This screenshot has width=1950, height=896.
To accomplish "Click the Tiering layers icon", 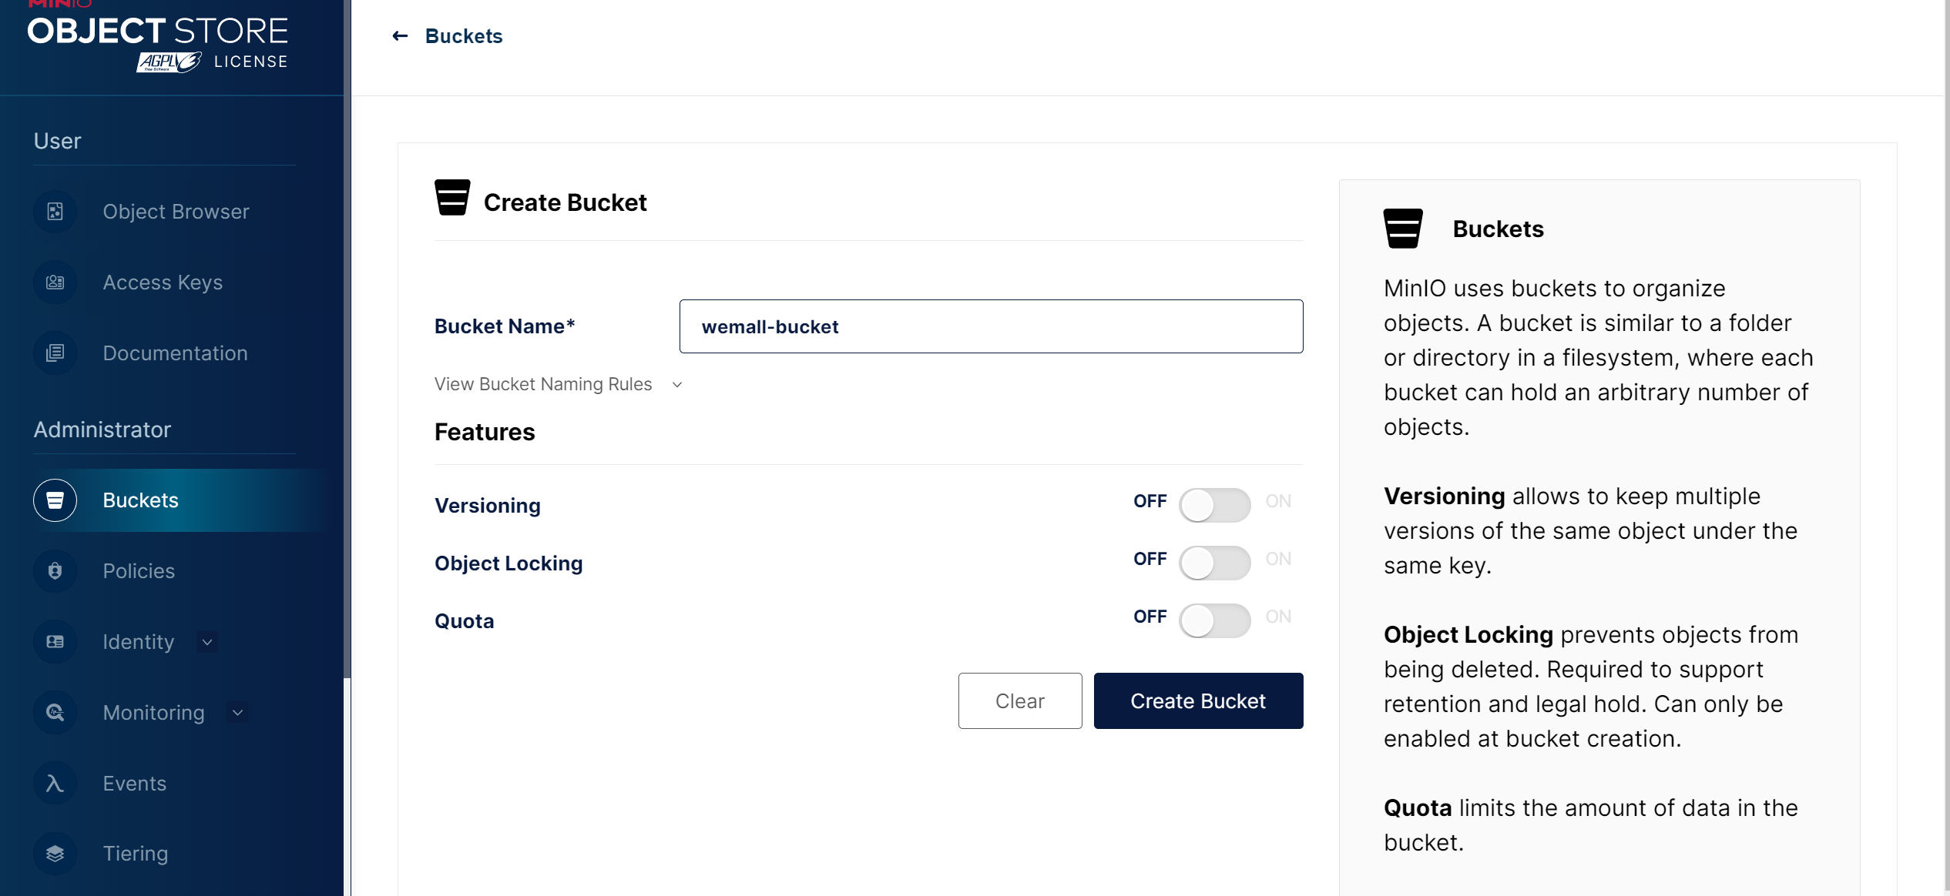I will 55,854.
